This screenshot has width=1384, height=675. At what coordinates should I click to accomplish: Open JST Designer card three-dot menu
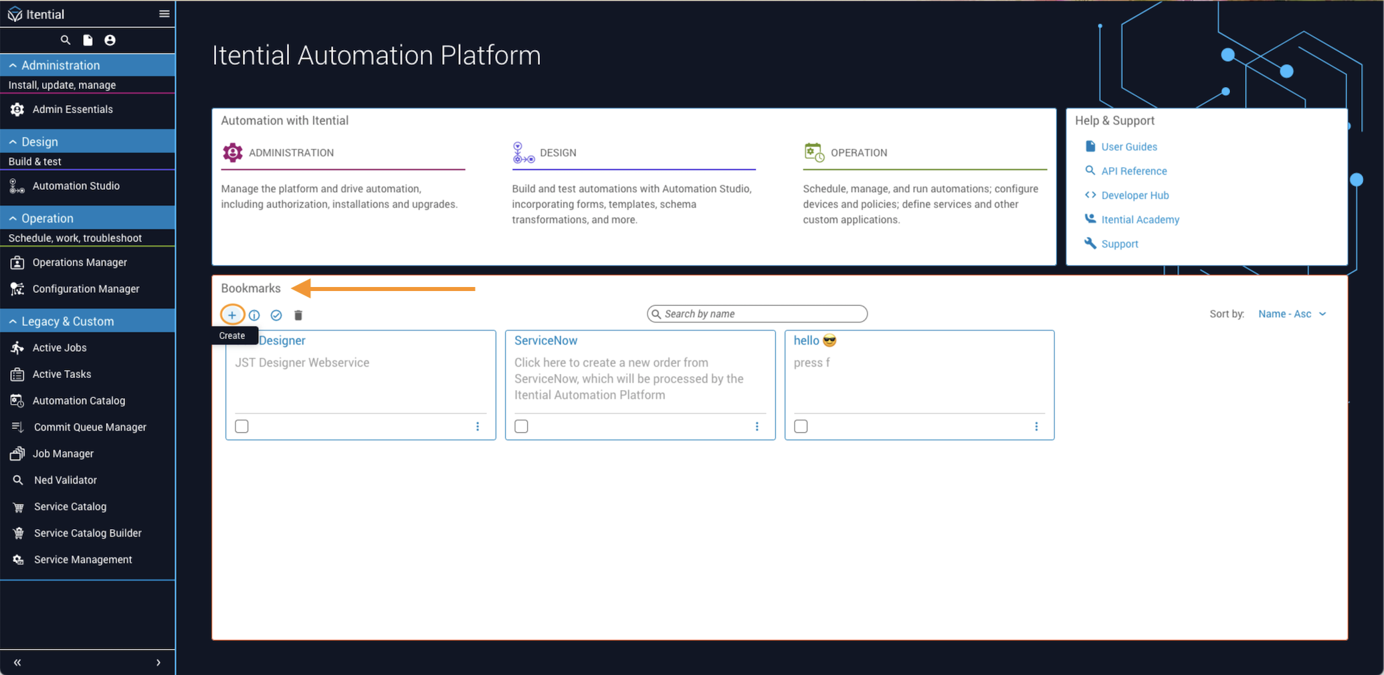point(478,426)
